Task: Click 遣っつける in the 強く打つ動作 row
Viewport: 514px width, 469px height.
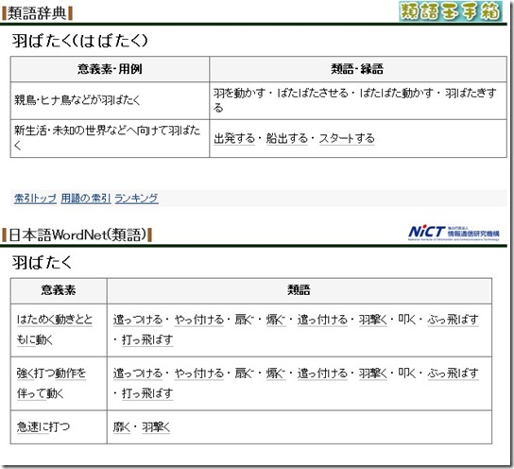Action: click(x=138, y=373)
